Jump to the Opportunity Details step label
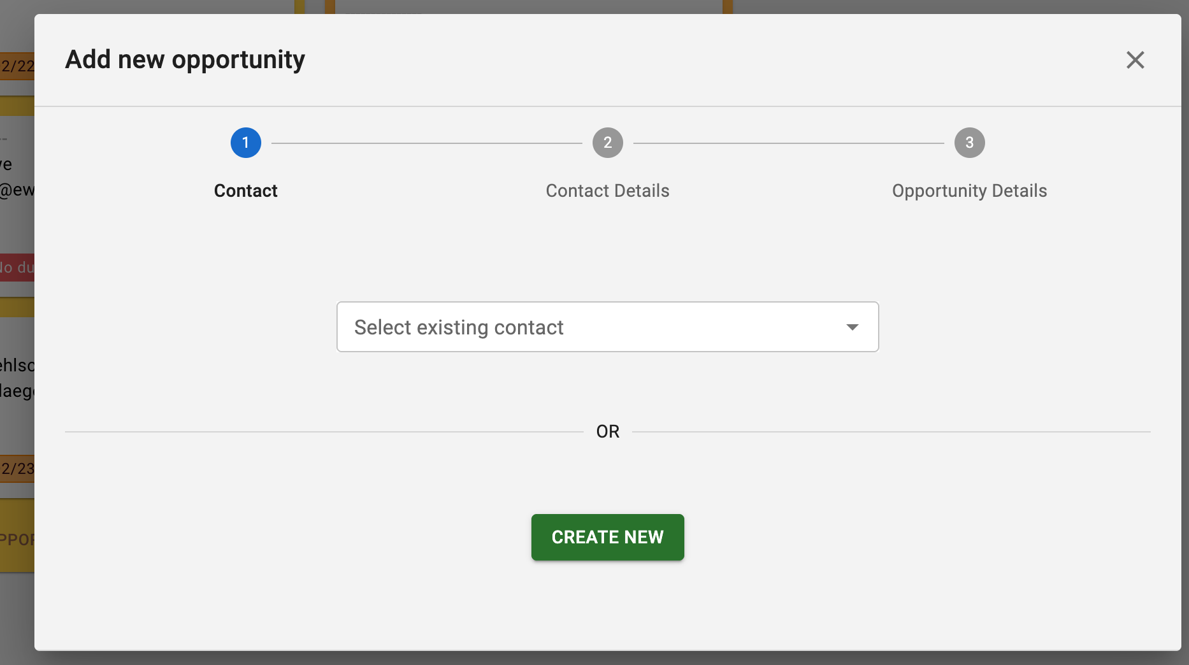The image size is (1189, 665). (x=969, y=190)
